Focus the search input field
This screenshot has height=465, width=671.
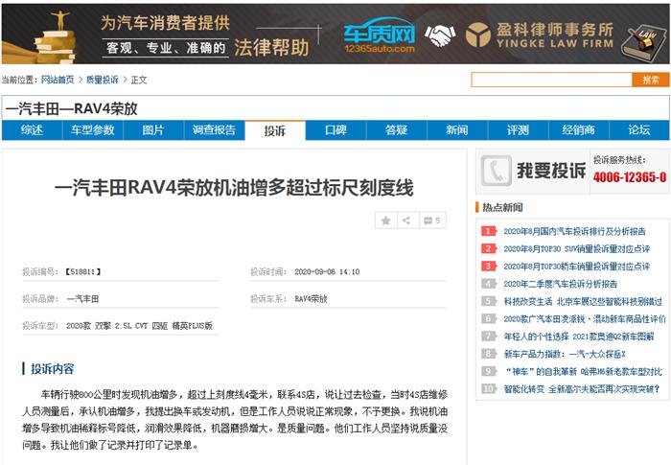551,80
